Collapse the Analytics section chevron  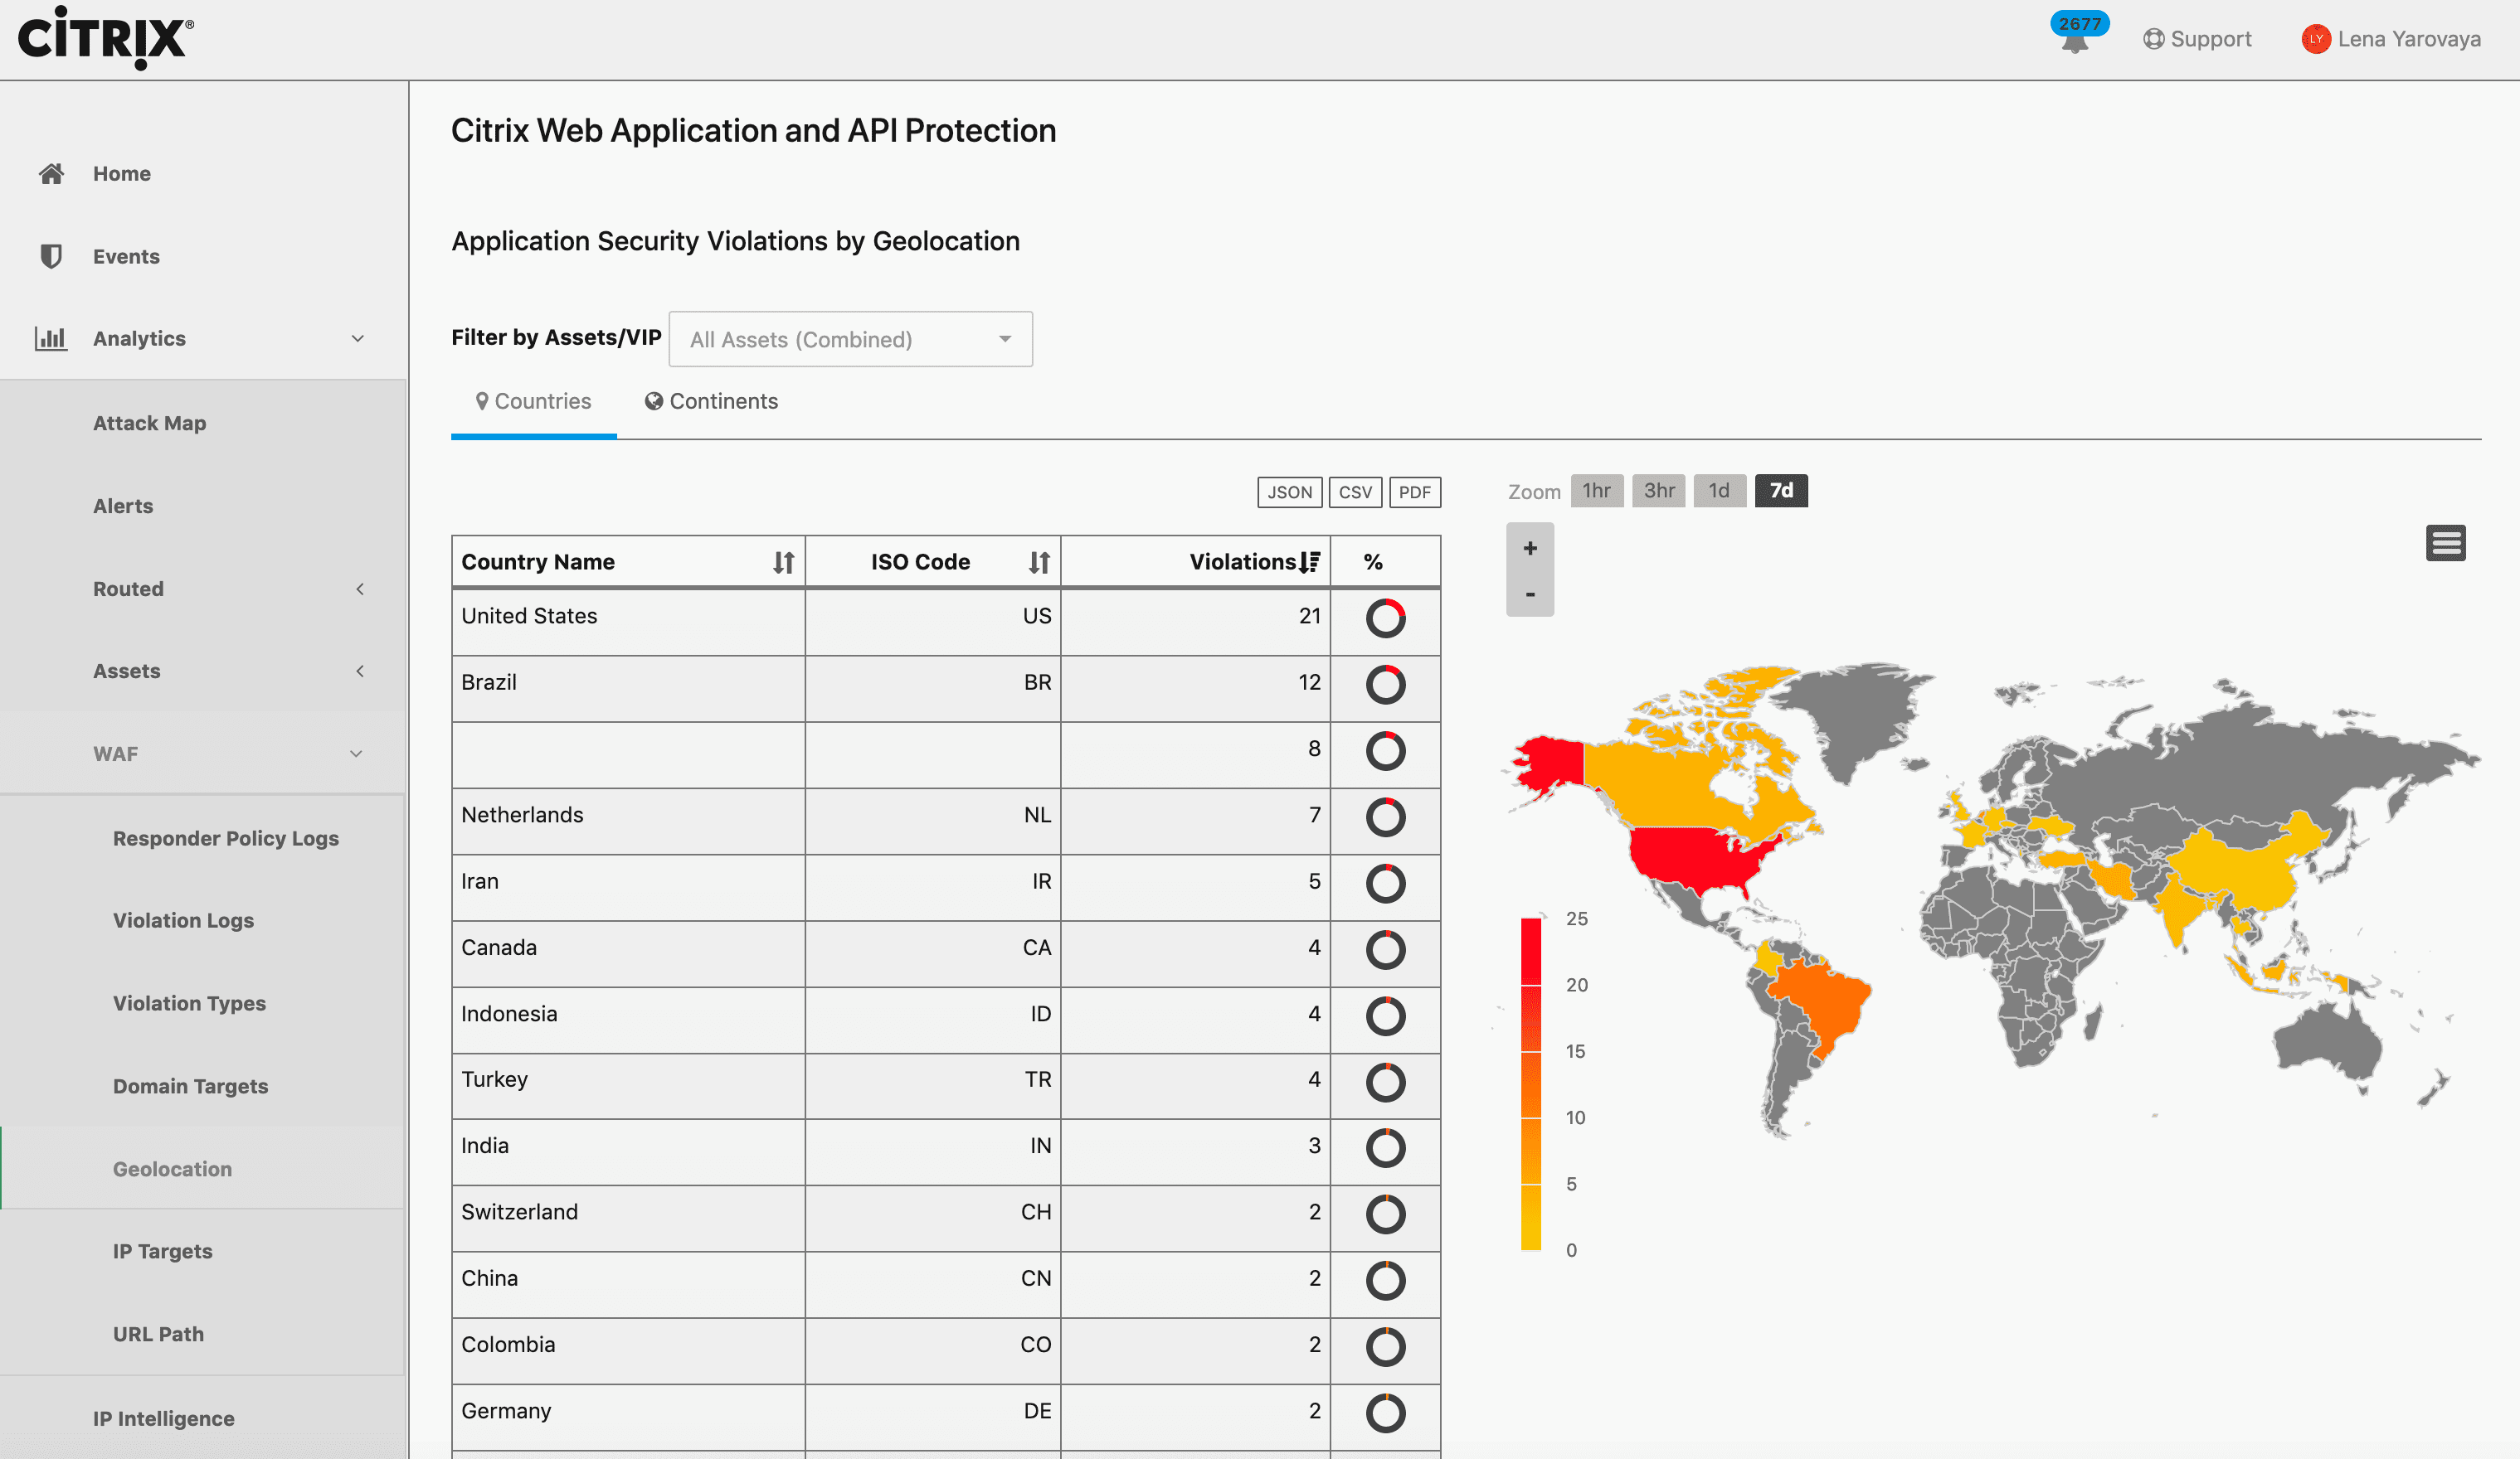coord(357,339)
